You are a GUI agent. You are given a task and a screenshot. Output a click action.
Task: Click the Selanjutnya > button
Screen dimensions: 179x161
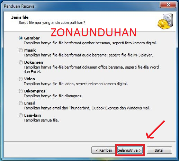pyautogui.click(x=130, y=150)
